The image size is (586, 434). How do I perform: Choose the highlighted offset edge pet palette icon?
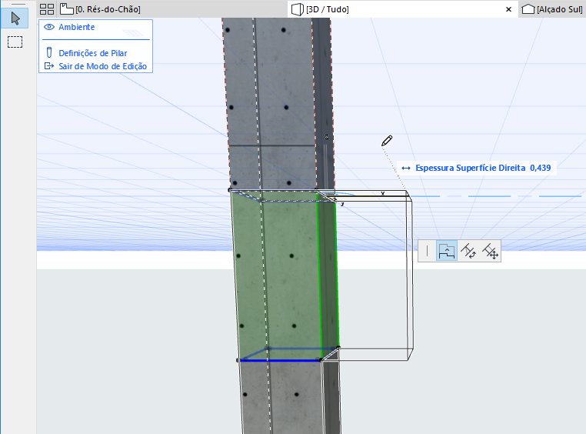446,251
